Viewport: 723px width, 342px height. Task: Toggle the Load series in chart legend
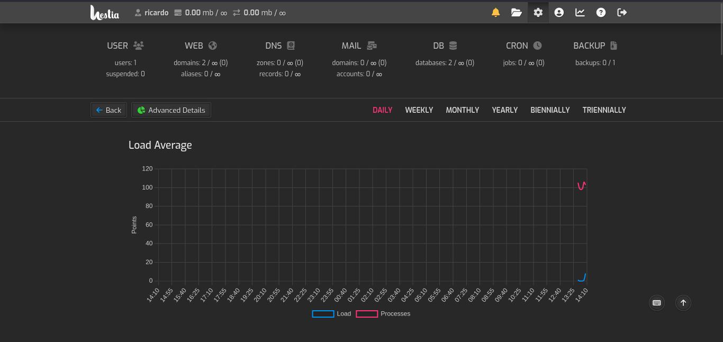[331, 314]
